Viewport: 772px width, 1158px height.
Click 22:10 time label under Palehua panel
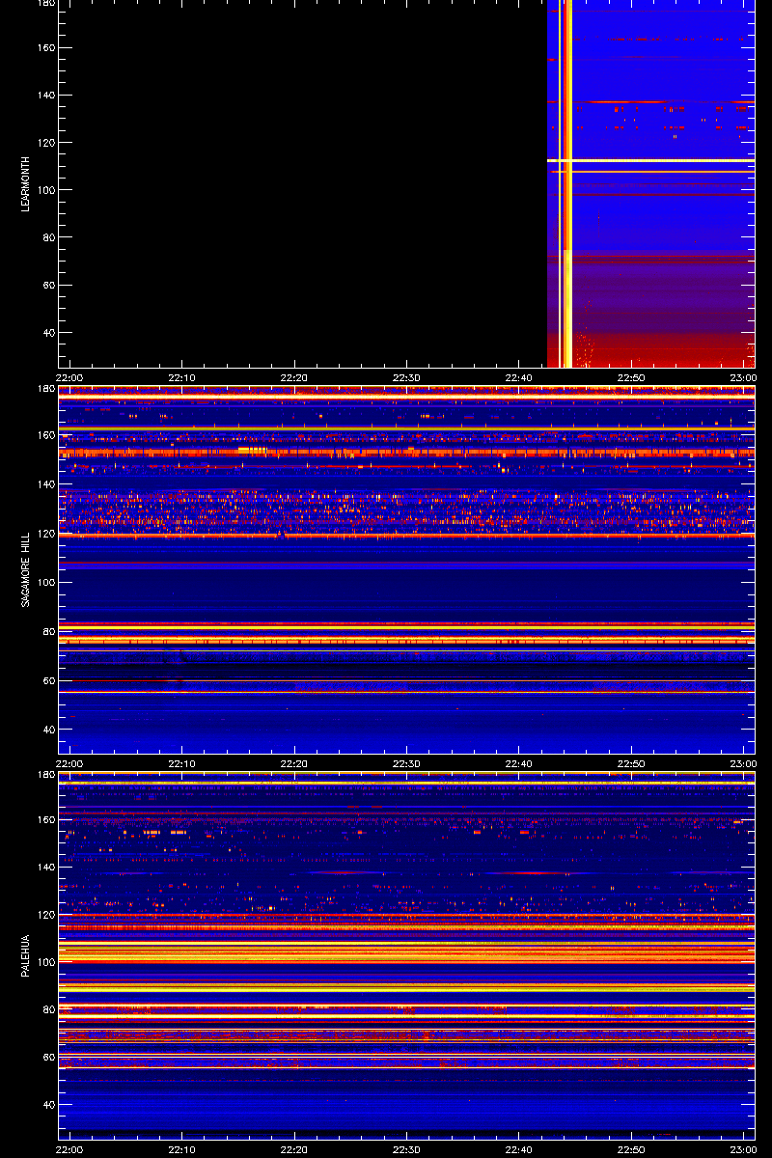181,1150
